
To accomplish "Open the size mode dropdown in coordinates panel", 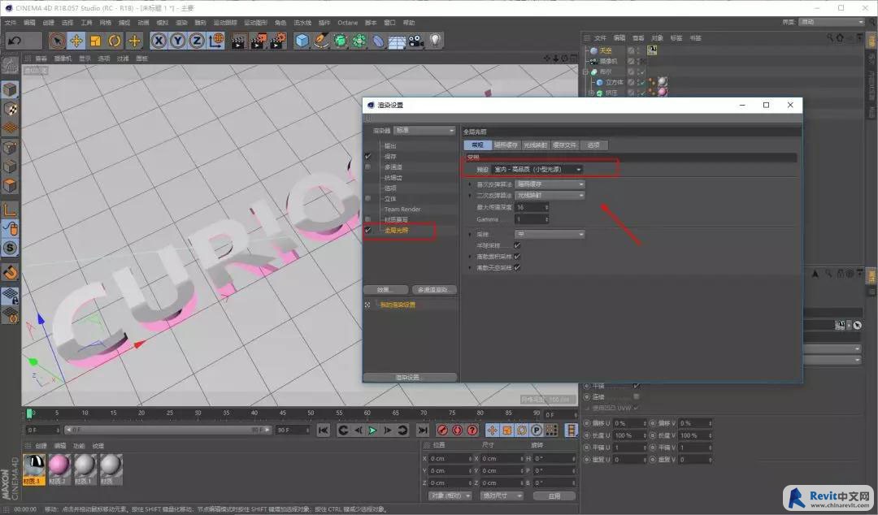I will click(502, 496).
